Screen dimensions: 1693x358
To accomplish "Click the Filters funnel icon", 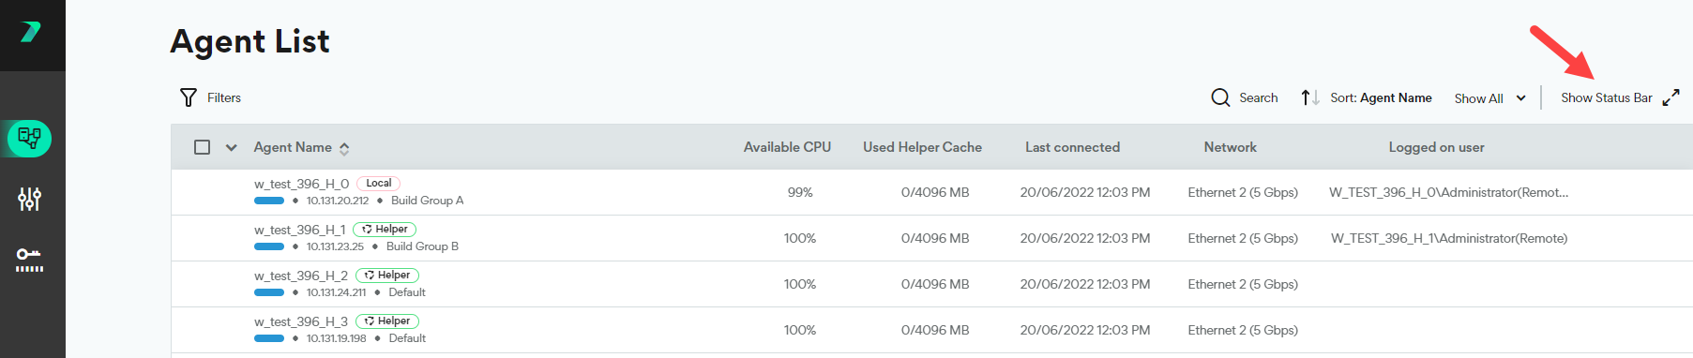I will pyautogui.click(x=189, y=97).
